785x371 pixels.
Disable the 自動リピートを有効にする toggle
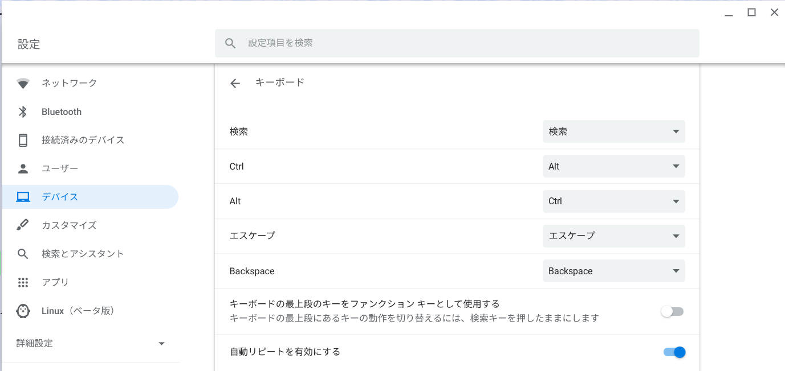pyautogui.click(x=674, y=352)
